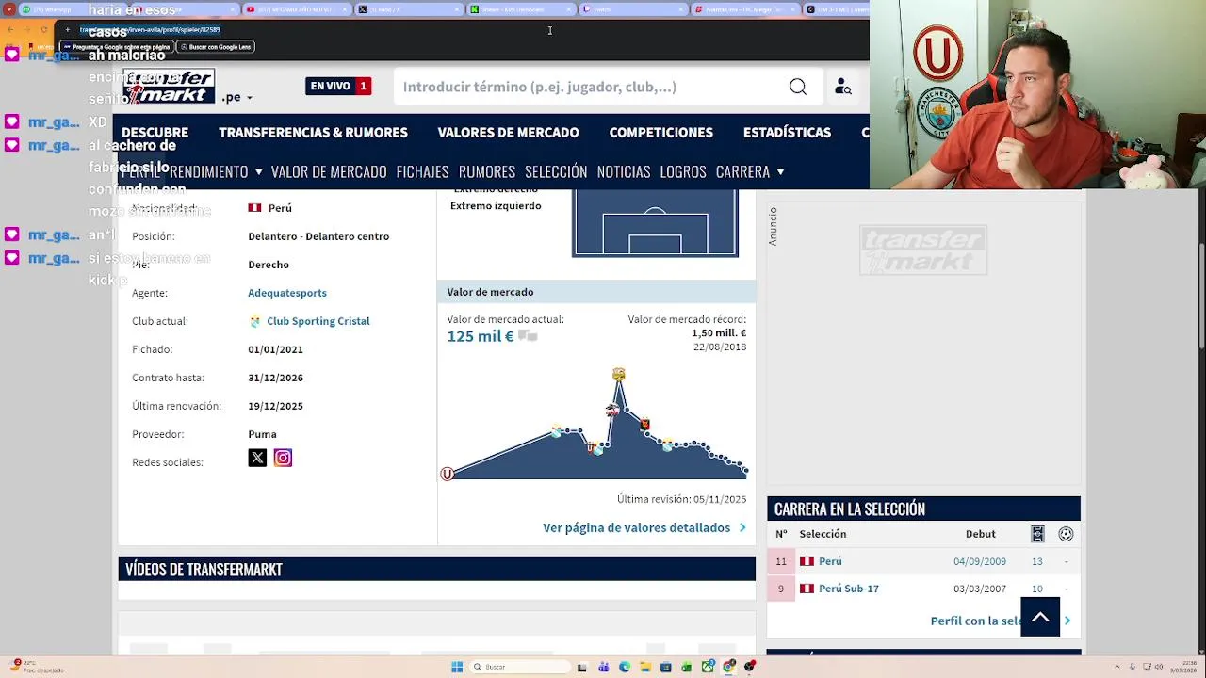Click the 10 appearances for Perú Sub-17
The width and height of the screenshot is (1206, 678).
pos(1037,589)
